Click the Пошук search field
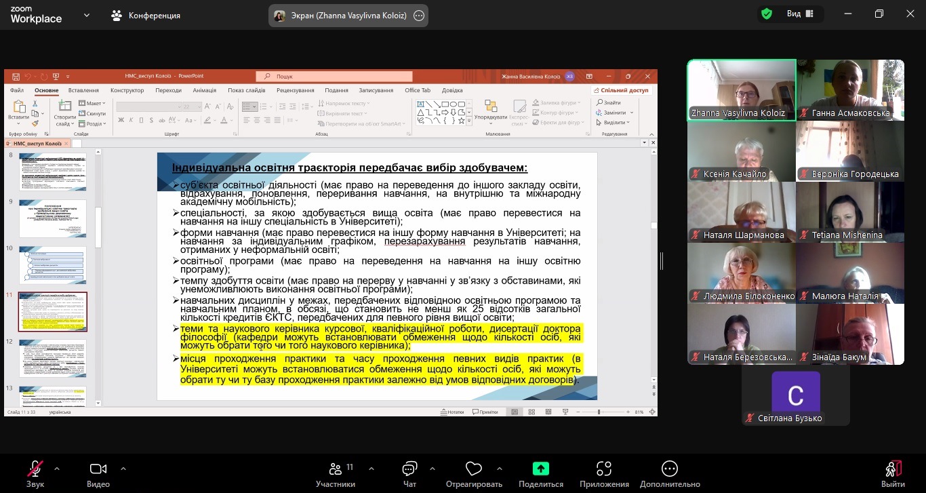 click(334, 77)
